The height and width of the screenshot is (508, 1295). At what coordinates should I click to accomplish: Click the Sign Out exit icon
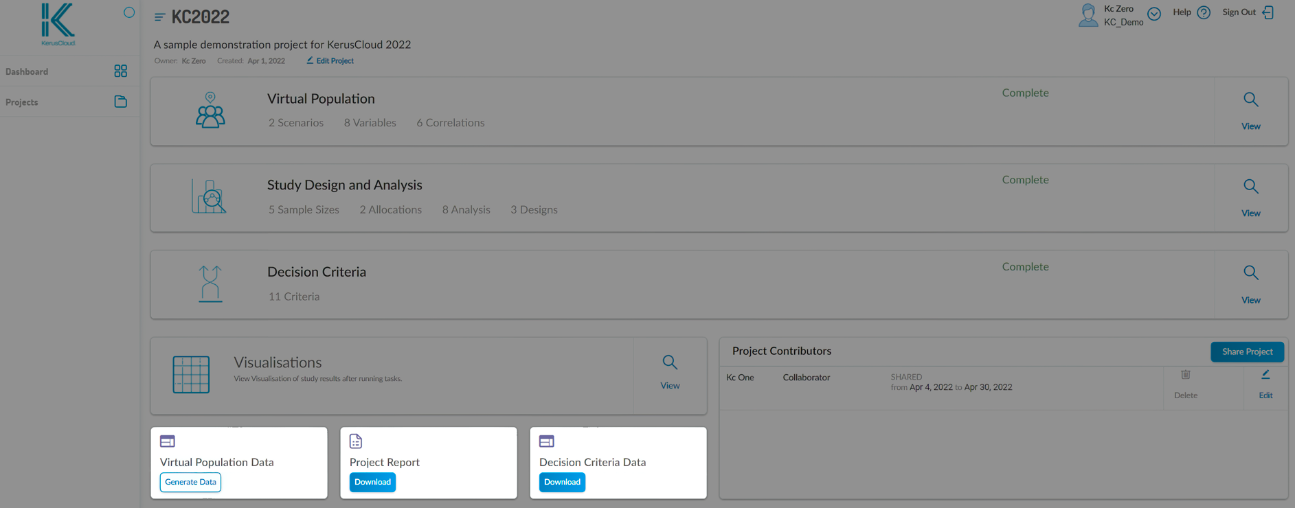(1268, 12)
